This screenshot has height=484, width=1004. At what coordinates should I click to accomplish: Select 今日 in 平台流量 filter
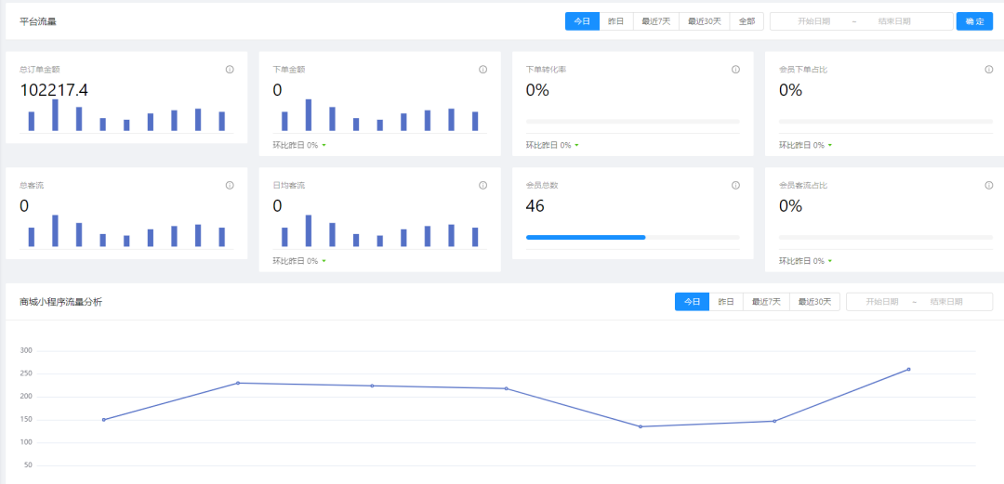click(x=582, y=21)
